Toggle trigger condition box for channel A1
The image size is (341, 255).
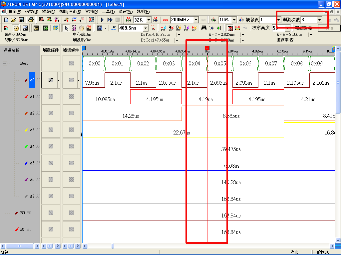(x=51, y=97)
